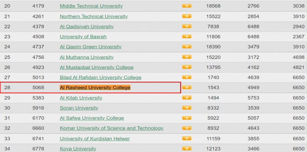Open the Northern Technical University link
This screenshot has width=307, height=152.
coord(93,17)
